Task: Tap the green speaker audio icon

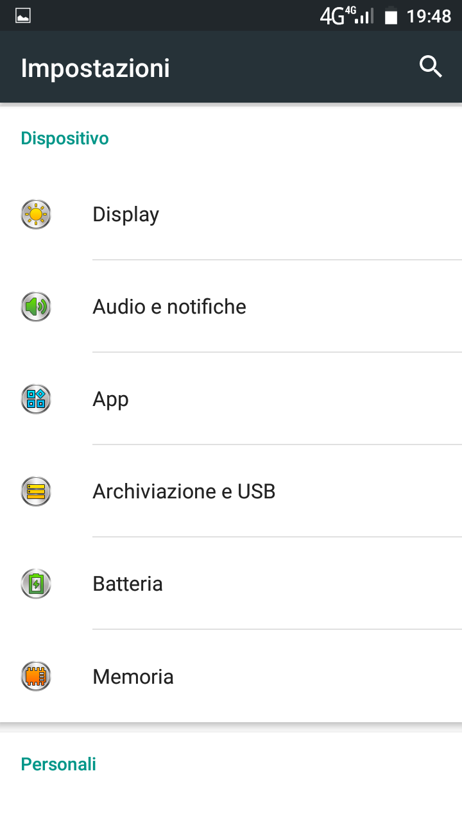Action: tap(36, 307)
